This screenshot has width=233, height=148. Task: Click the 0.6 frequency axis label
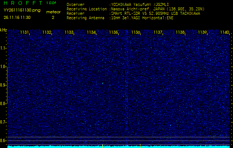click(3, 140)
